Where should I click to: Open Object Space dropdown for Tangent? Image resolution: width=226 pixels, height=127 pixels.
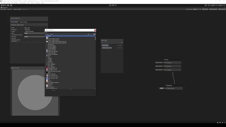coord(159,70)
